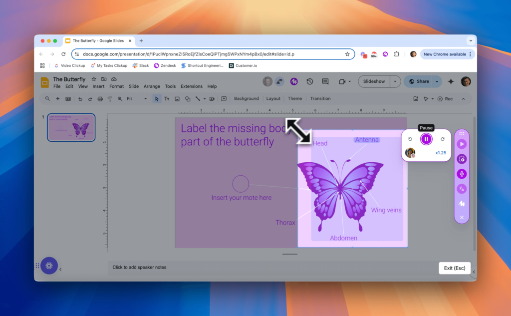Mute the microphone in the recording sidebar
The image size is (511, 316).
[x=462, y=174]
